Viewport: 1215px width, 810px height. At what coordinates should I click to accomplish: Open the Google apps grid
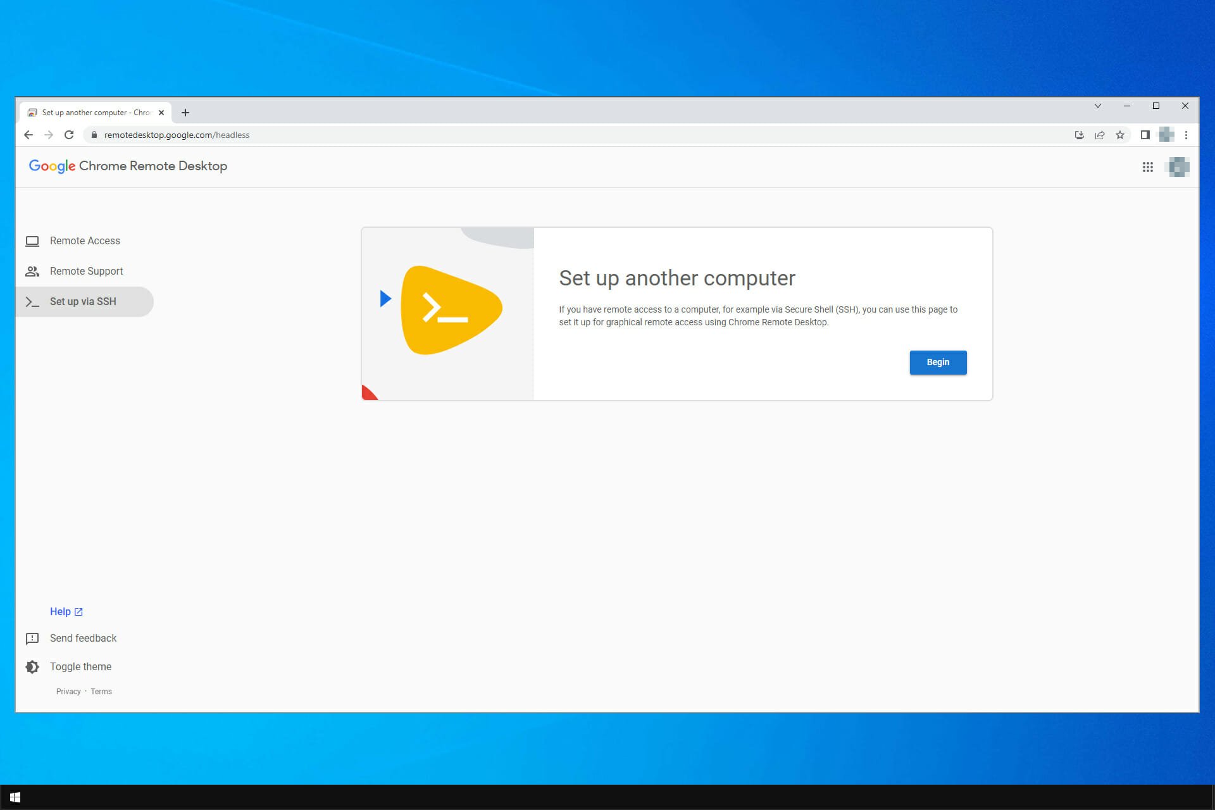click(1147, 167)
